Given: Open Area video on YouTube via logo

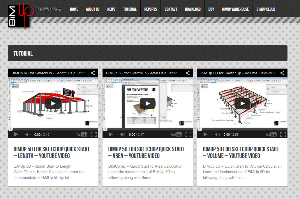Looking at the screenshot, I should coord(177,135).
